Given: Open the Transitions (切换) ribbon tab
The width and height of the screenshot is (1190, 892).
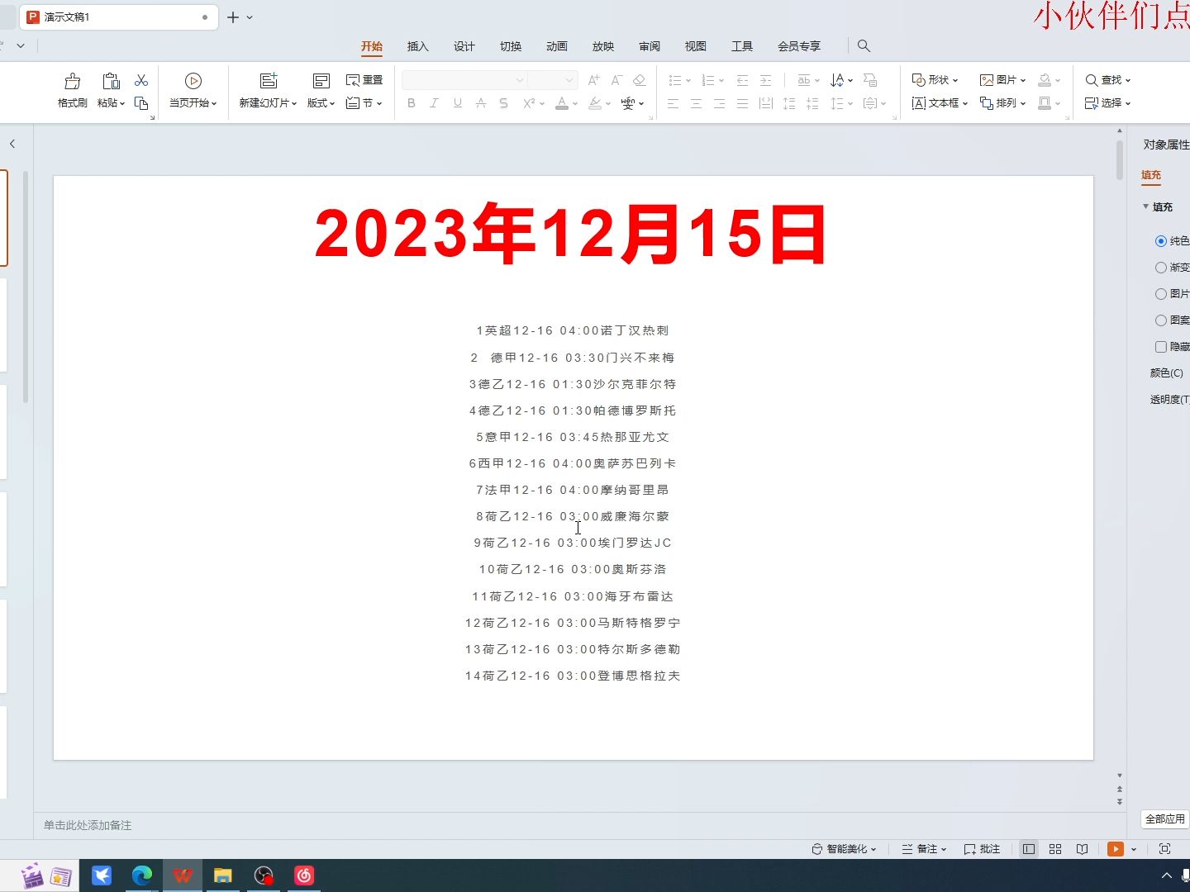Looking at the screenshot, I should coord(511,46).
